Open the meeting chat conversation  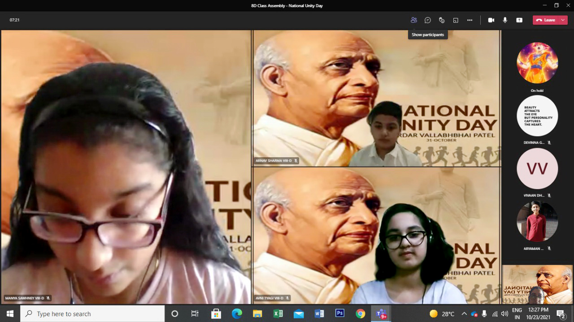point(428,20)
